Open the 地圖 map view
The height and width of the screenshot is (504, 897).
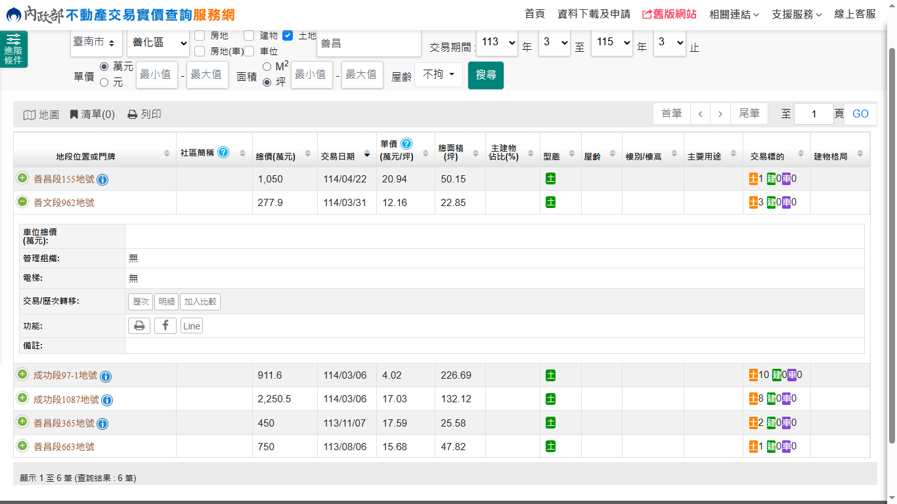(41, 115)
